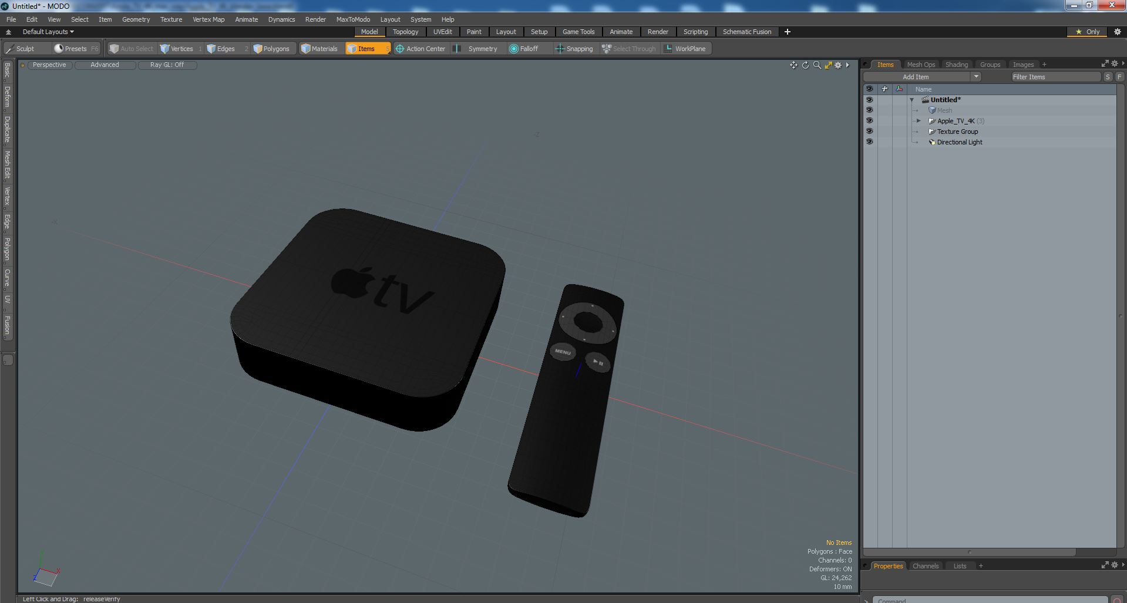Toggle visibility of the Mesh item

coord(869,110)
